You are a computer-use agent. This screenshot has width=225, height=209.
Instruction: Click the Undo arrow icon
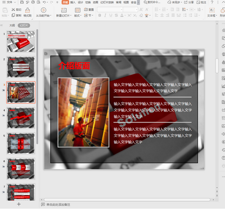tap(44, 2)
